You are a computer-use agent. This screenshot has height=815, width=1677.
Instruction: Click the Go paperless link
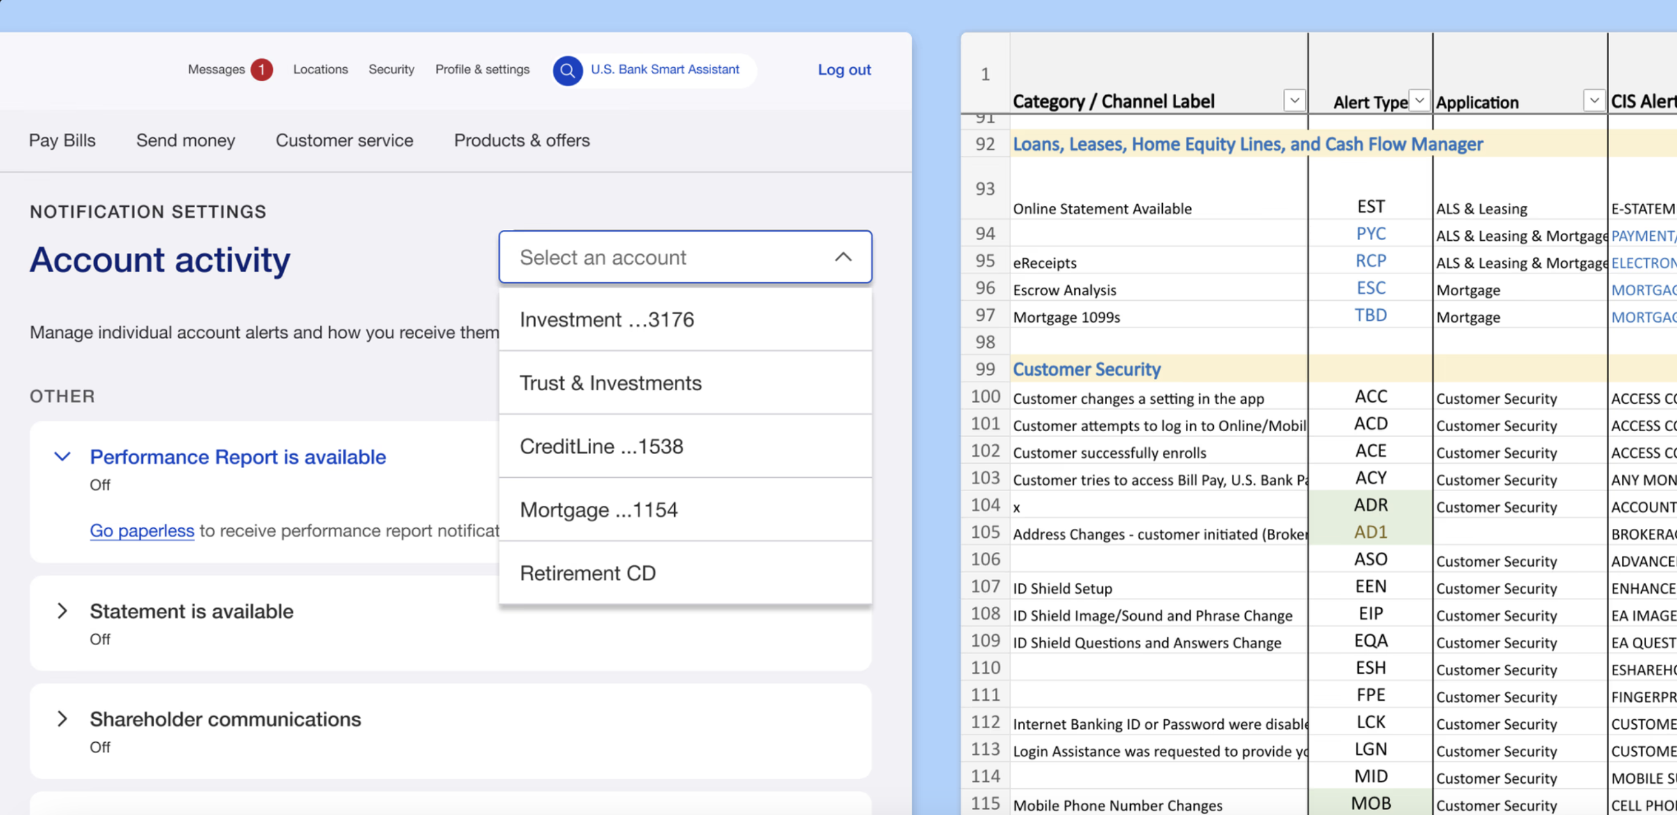click(x=142, y=531)
